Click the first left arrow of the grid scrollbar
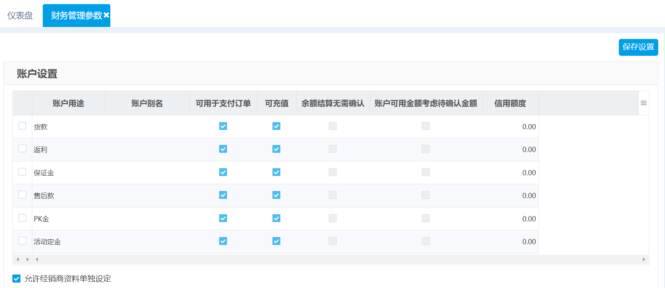 coord(18,259)
